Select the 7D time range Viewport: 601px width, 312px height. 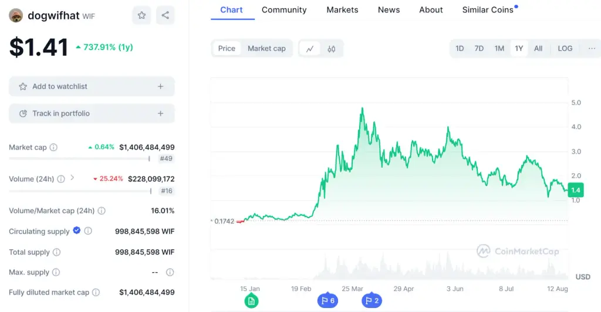click(x=479, y=49)
